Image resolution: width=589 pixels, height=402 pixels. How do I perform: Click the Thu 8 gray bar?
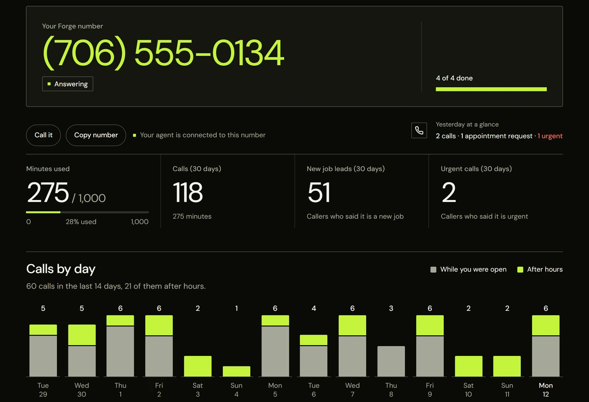point(391,361)
